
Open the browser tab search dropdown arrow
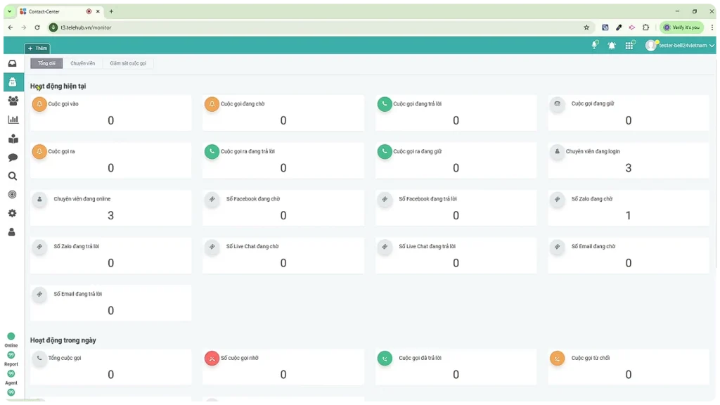[9, 11]
